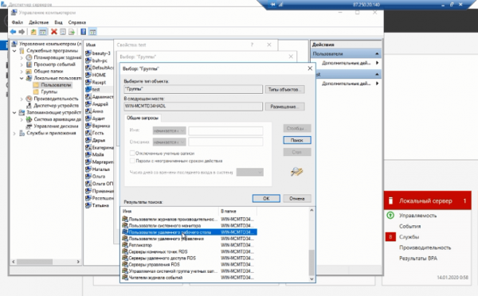The height and width of the screenshot is (296, 478).
Task: Click the Export list toolbar icon
Action: point(72,32)
